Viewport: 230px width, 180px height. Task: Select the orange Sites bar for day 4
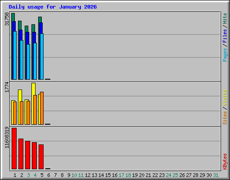(35, 110)
